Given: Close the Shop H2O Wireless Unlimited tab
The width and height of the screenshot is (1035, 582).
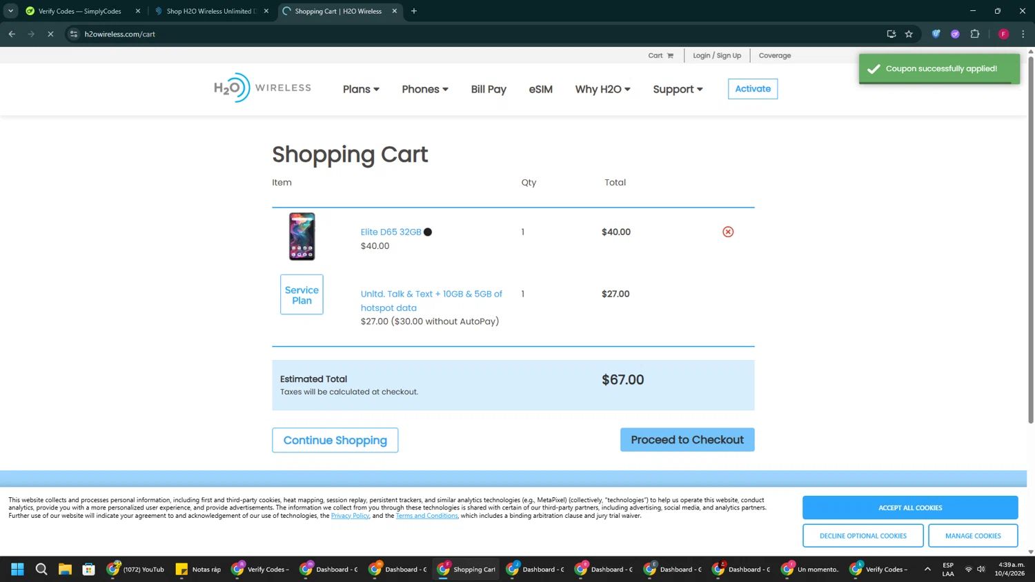Looking at the screenshot, I should (x=266, y=11).
